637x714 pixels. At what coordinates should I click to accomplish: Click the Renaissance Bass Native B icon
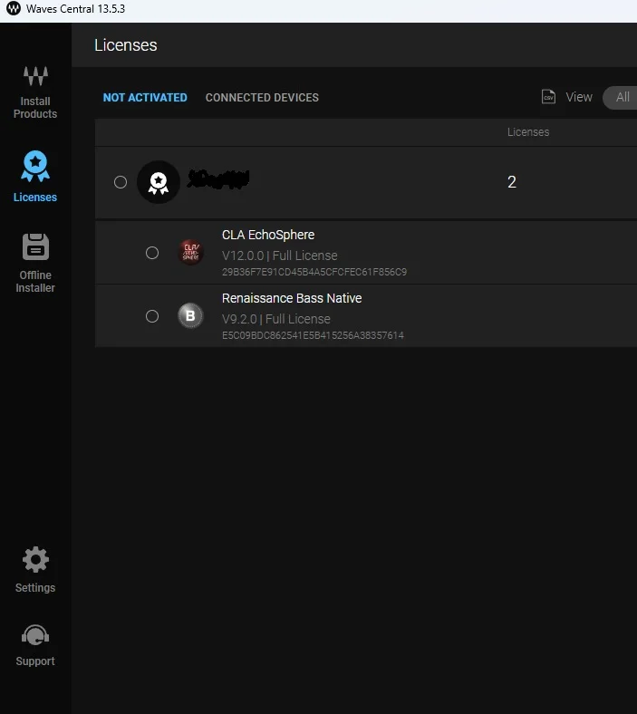point(190,315)
